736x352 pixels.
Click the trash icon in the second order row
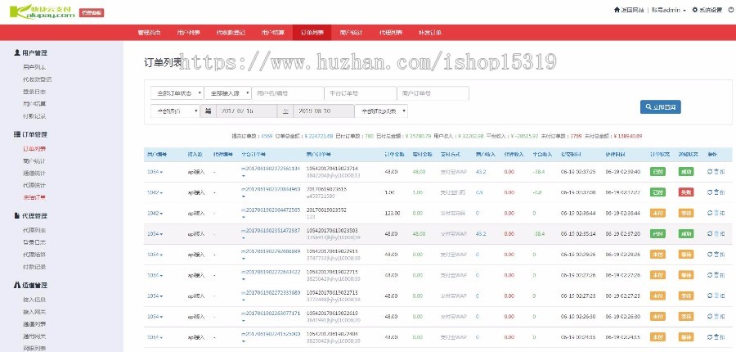[717, 192]
